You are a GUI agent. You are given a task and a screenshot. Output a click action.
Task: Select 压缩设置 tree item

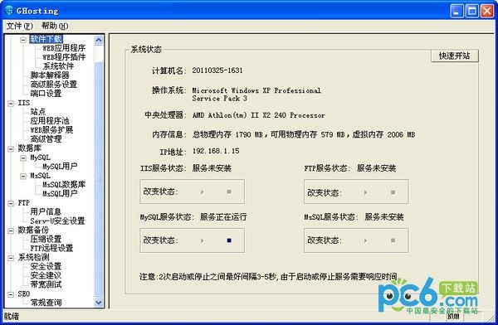(46, 239)
